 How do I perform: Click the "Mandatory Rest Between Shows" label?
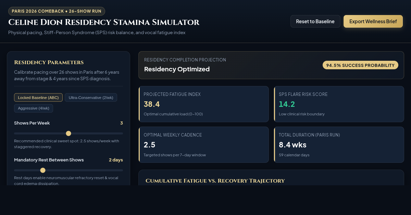point(49,160)
